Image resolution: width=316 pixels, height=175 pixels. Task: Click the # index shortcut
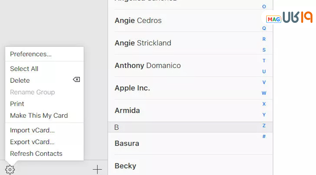(x=264, y=136)
